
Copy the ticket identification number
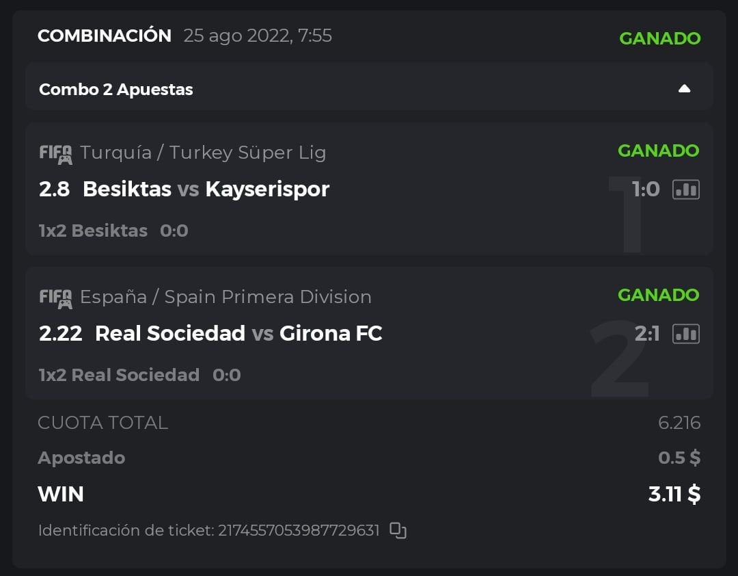tap(398, 530)
